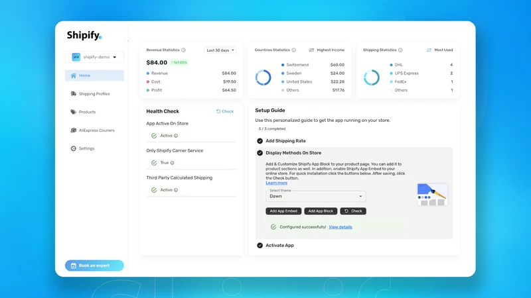Click the UPS Express carrier row
This screenshot has height=298, width=531.
421,74
